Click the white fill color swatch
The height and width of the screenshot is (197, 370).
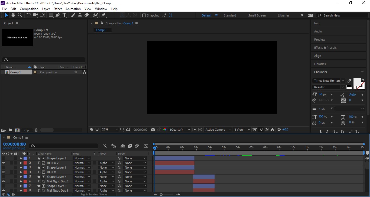tap(357, 82)
